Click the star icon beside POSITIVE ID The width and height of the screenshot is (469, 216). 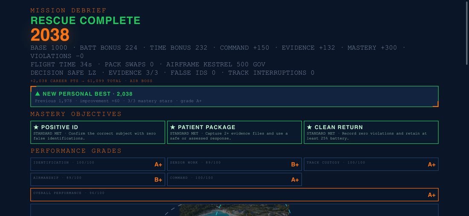36,127
